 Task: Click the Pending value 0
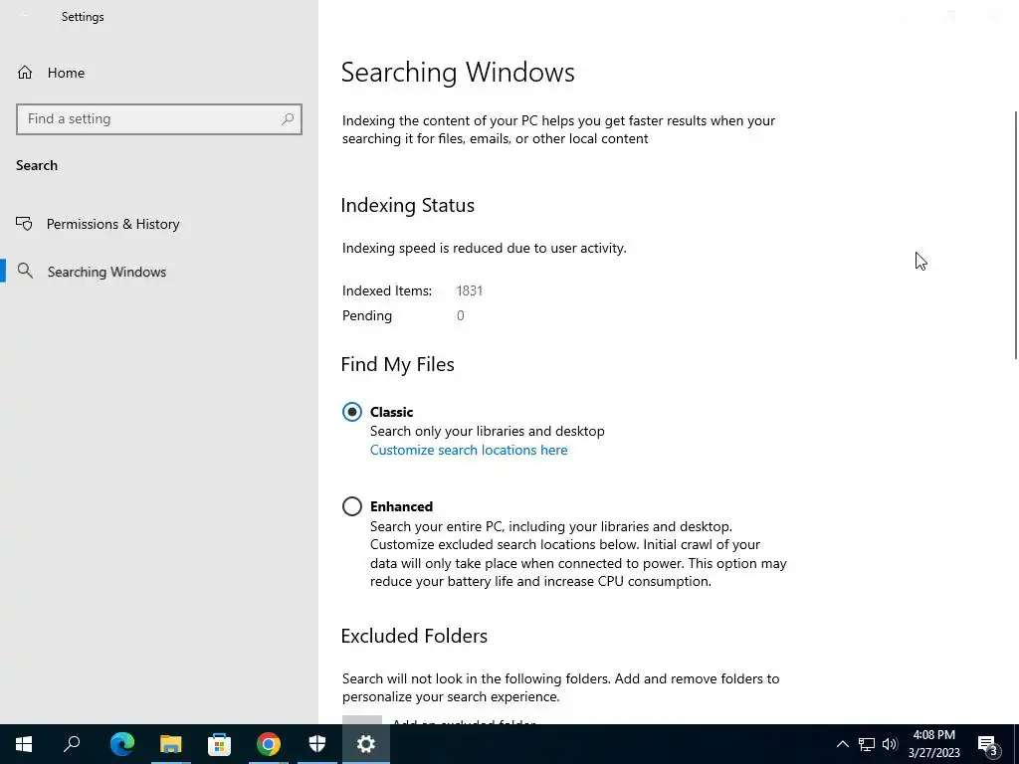tap(460, 315)
